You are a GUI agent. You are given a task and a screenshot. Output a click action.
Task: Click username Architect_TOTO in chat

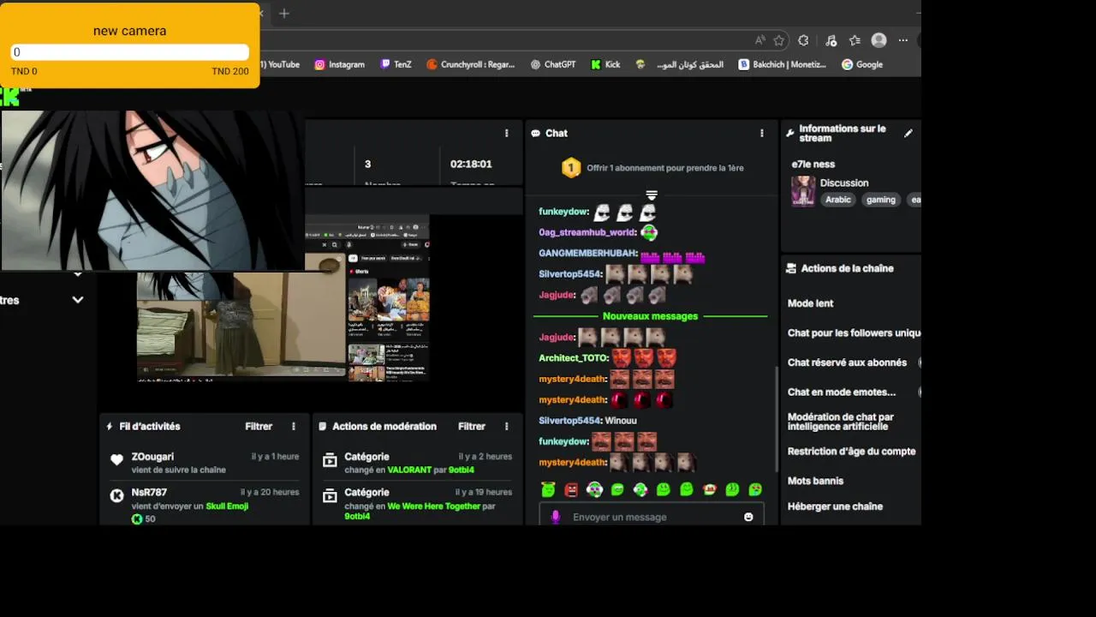pyautogui.click(x=573, y=358)
